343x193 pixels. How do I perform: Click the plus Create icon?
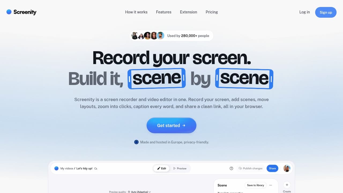[287, 185]
